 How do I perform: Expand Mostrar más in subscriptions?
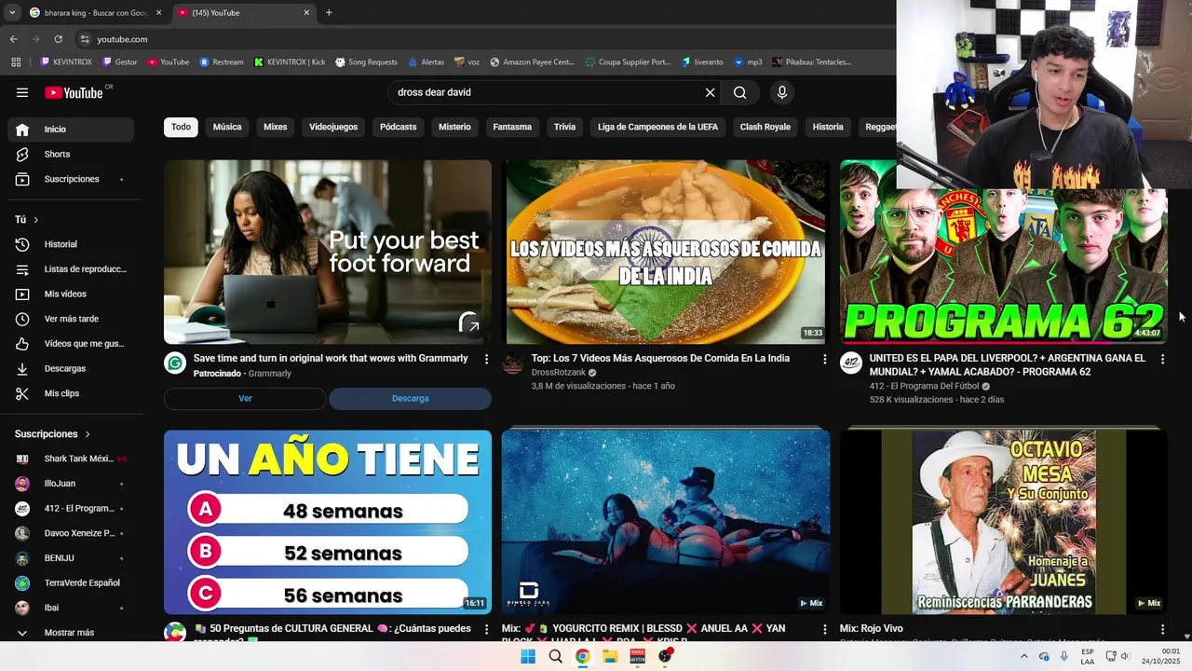[71, 633]
